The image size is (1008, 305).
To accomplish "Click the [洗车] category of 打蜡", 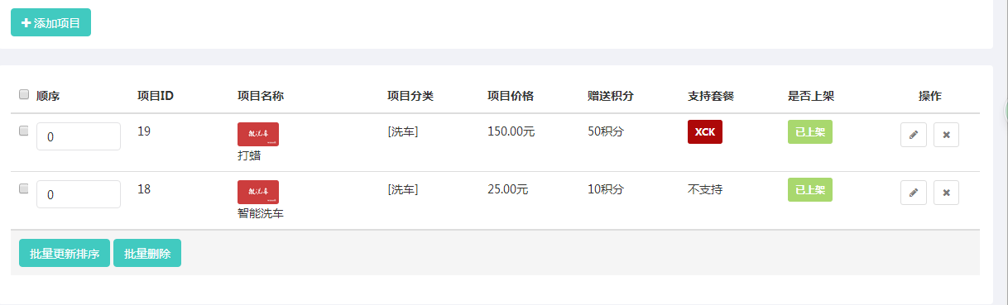I will coord(403,131).
